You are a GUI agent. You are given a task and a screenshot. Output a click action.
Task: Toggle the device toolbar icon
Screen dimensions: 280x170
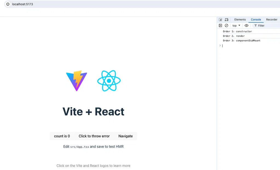[x=226, y=20]
